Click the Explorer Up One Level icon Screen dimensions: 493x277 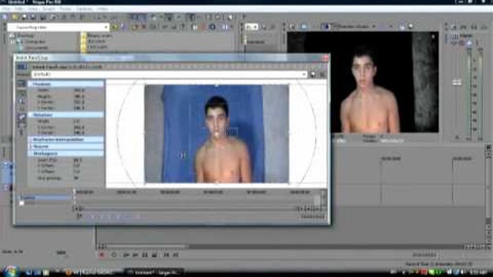(x=115, y=27)
